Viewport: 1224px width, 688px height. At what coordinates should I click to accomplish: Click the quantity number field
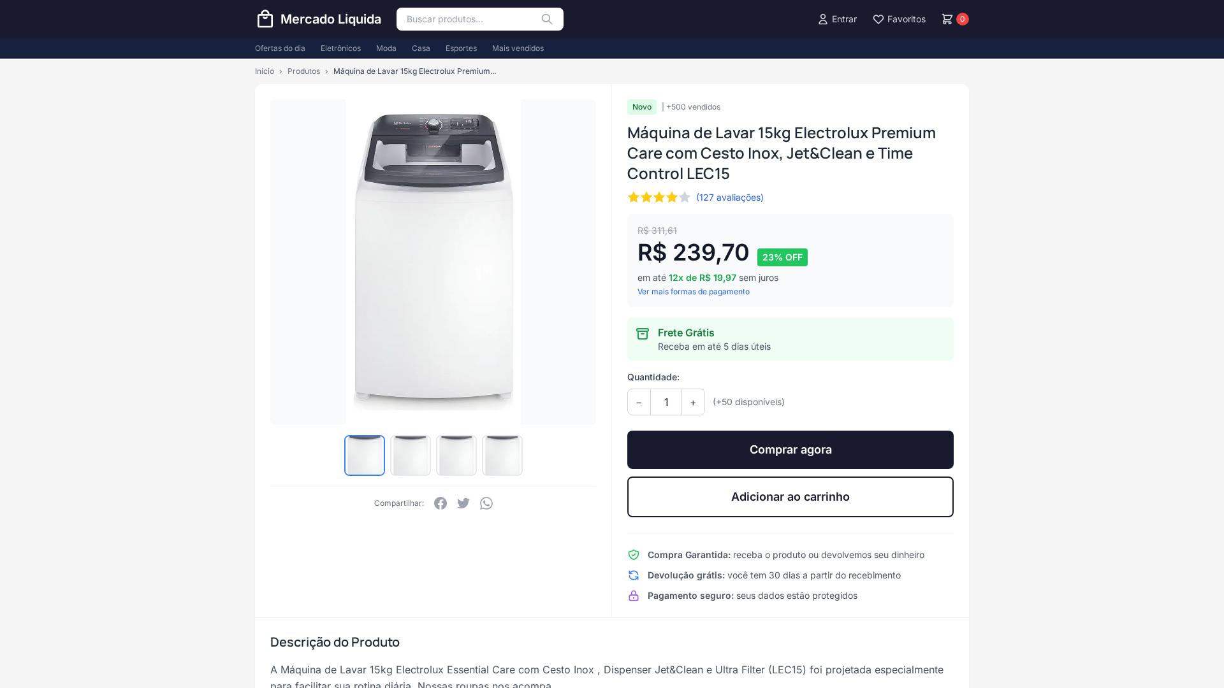point(666,402)
